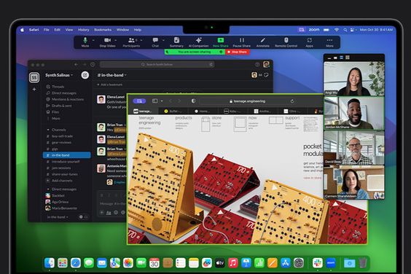Switch to the teenage Safari tab
The image size is (411, 274).
(143, 111)
